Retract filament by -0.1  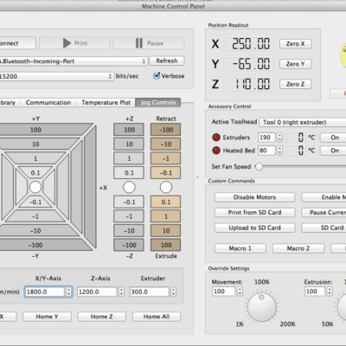tap(166, 173)
